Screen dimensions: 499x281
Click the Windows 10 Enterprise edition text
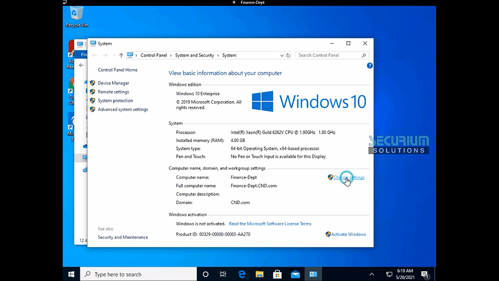pos(198,94)
